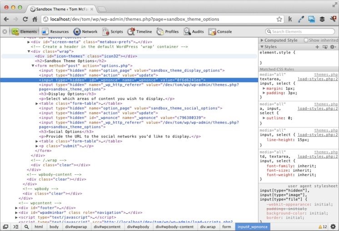Open the Resources panel

pyautogui.click(x=55, y=32)
